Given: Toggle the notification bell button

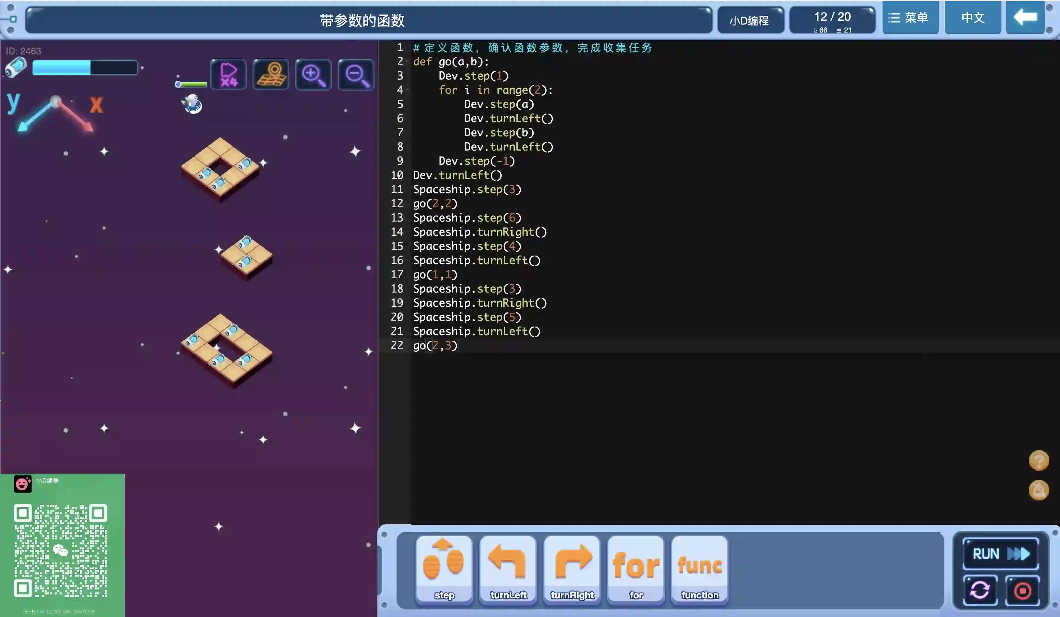Looking at the screenshot, I should 1038,490.
